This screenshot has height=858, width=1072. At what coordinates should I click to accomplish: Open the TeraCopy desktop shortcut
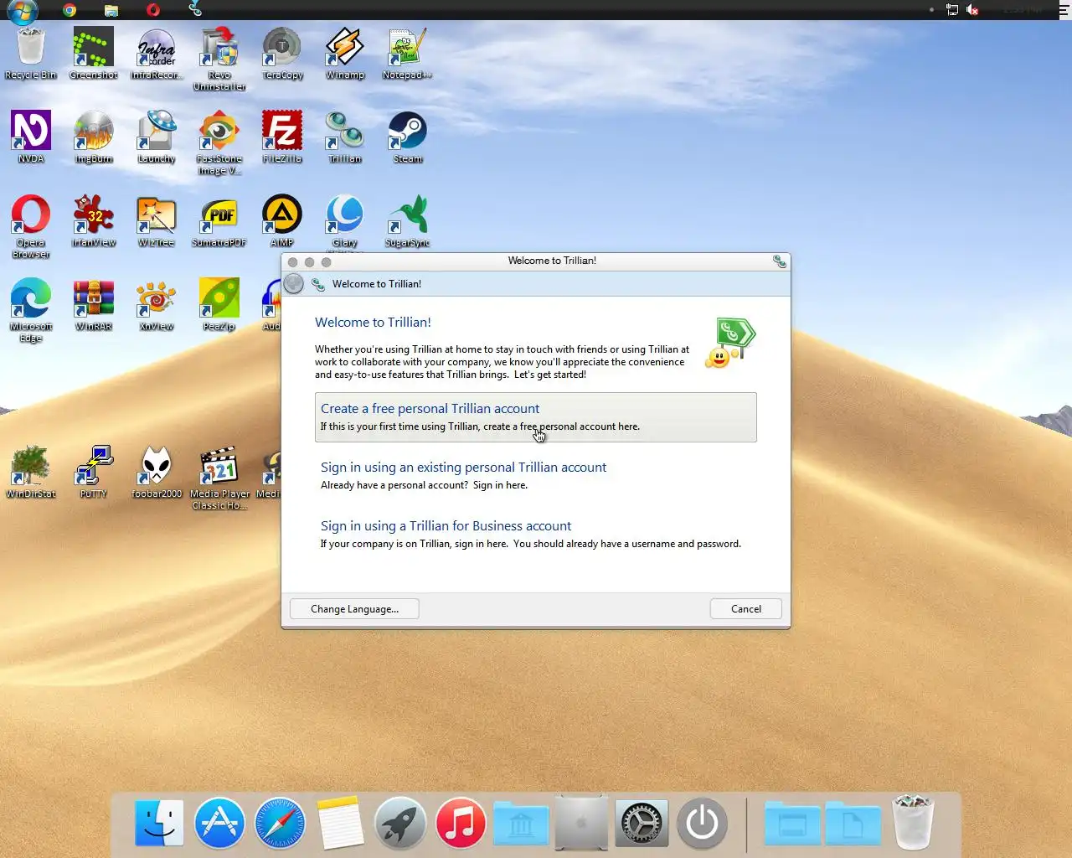pyautogui.click(x=282, y=54)
